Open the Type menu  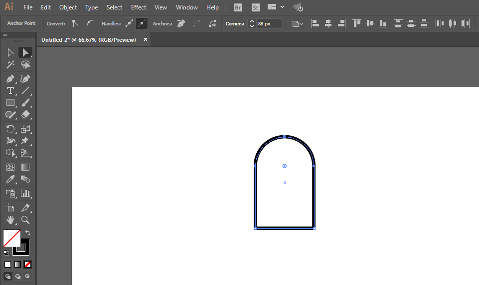pos(91,7)
